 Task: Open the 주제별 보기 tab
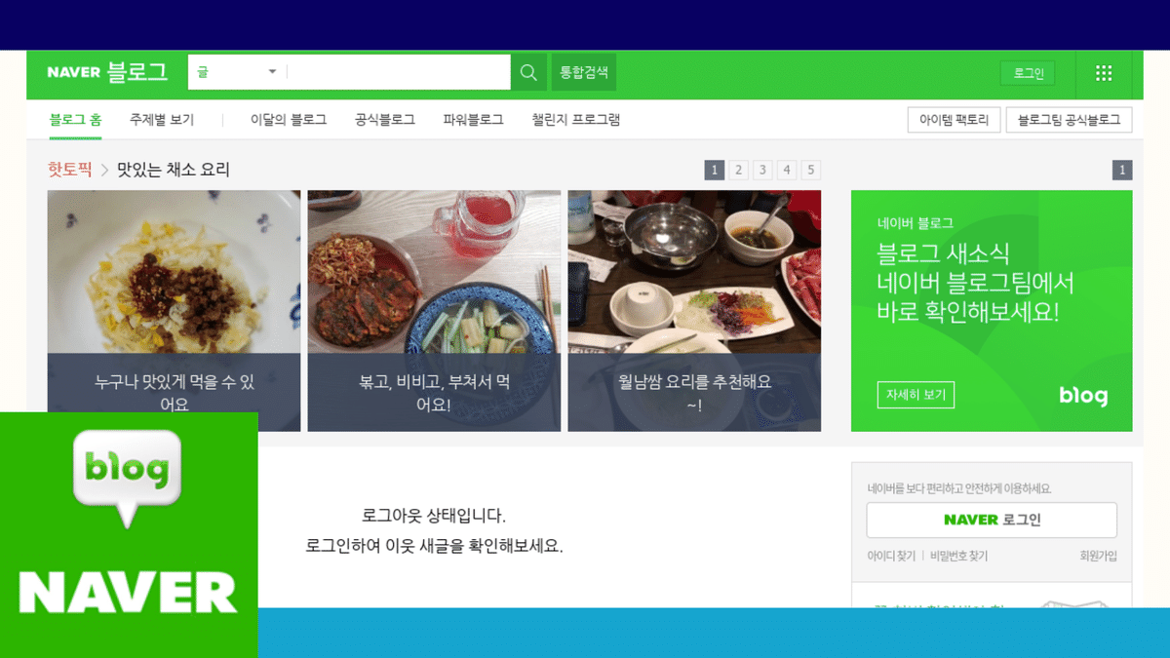pos(162,120)
